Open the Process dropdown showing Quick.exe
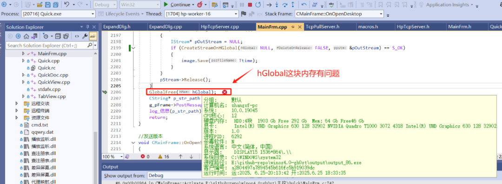Viewport: 502px width, 184px height. (59, 14)
